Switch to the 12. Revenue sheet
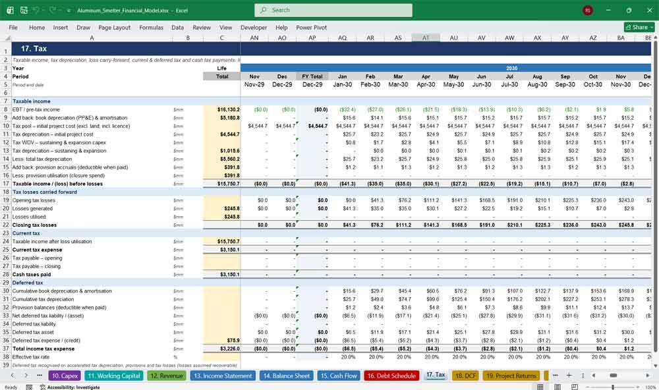Image resolution: width=659 pixels, height=390 pixels. [x=167, y=376]
